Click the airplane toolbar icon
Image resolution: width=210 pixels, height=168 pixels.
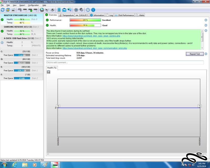(x=47, y=10)
